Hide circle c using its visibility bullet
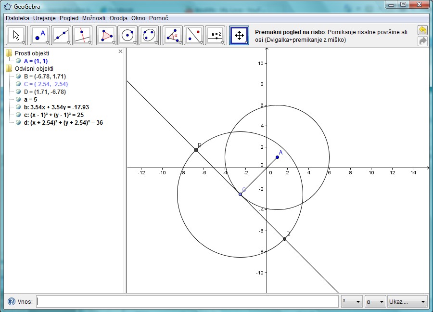433x312 pixels. coord(18,115)
